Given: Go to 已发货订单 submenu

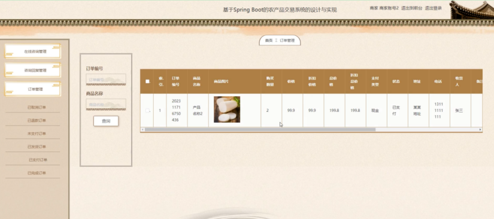Looking at the screenshot, I should (37, 147).
